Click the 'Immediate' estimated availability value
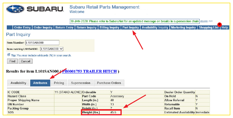233x118 pixels. tap(202, 112)
